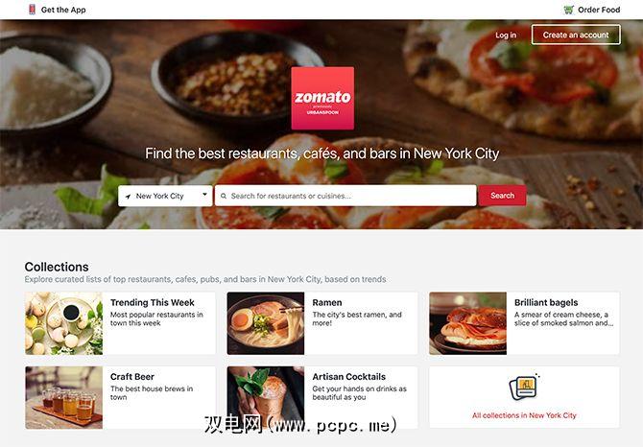Open the Log in link

(506, 35)
